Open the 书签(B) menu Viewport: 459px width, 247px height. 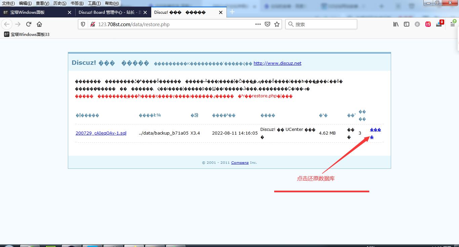(x=77, y=3)
